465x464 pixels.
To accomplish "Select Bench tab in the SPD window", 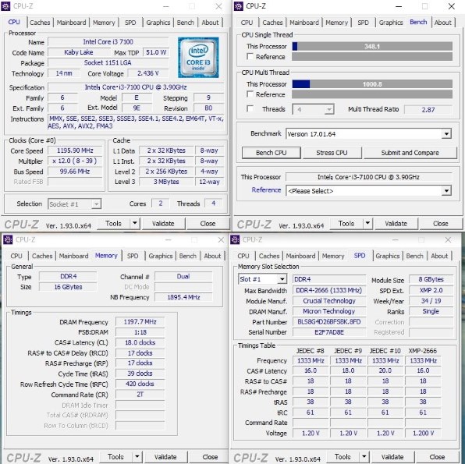I will 414,256.
